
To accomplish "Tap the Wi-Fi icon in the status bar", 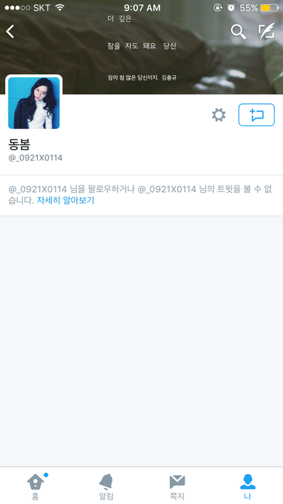I will pyautogui.click(x=60, y=8).
